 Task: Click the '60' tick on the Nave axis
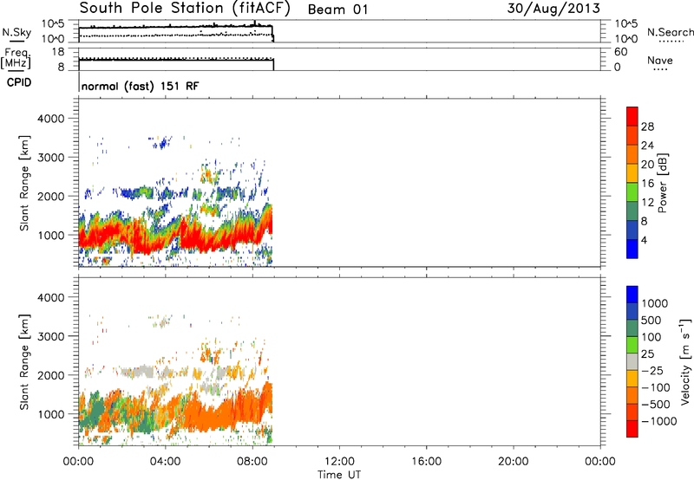pyautogui.click(x=620, y=52)
